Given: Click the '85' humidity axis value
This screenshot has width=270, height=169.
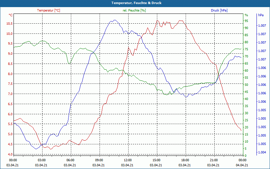Looking at the screenshot, I should (246, 35).
